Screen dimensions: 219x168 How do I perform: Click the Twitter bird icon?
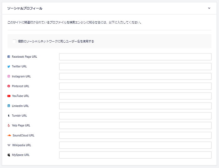(x=9, y=66)
